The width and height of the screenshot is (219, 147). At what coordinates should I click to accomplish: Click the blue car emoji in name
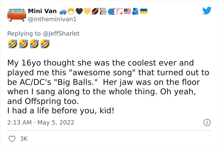click(63, 12)
